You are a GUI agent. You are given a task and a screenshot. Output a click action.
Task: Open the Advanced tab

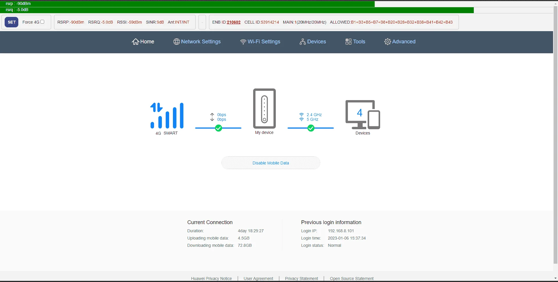click(x=404, y=42)
